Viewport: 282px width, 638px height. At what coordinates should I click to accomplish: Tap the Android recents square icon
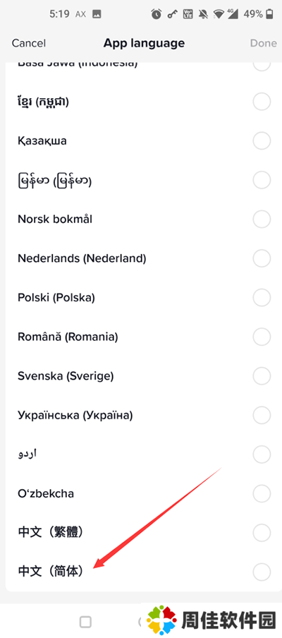[85, 622]
